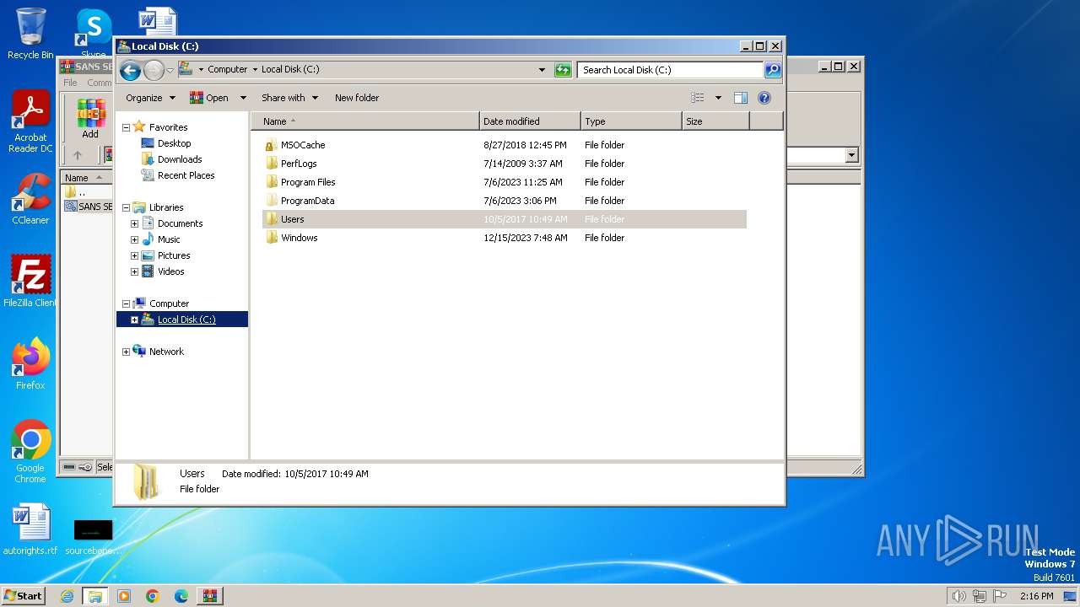This screenshot has width=1080, height=607.
Task: Open Internet Explorer from taskbar
Action: click(67, 596)
